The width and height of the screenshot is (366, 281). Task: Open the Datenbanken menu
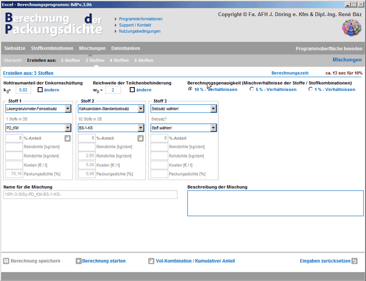(x=125, y=49)
